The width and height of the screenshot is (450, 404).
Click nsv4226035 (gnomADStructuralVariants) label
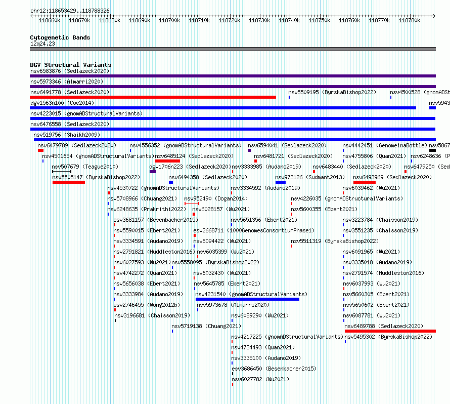tap(347, 198)
